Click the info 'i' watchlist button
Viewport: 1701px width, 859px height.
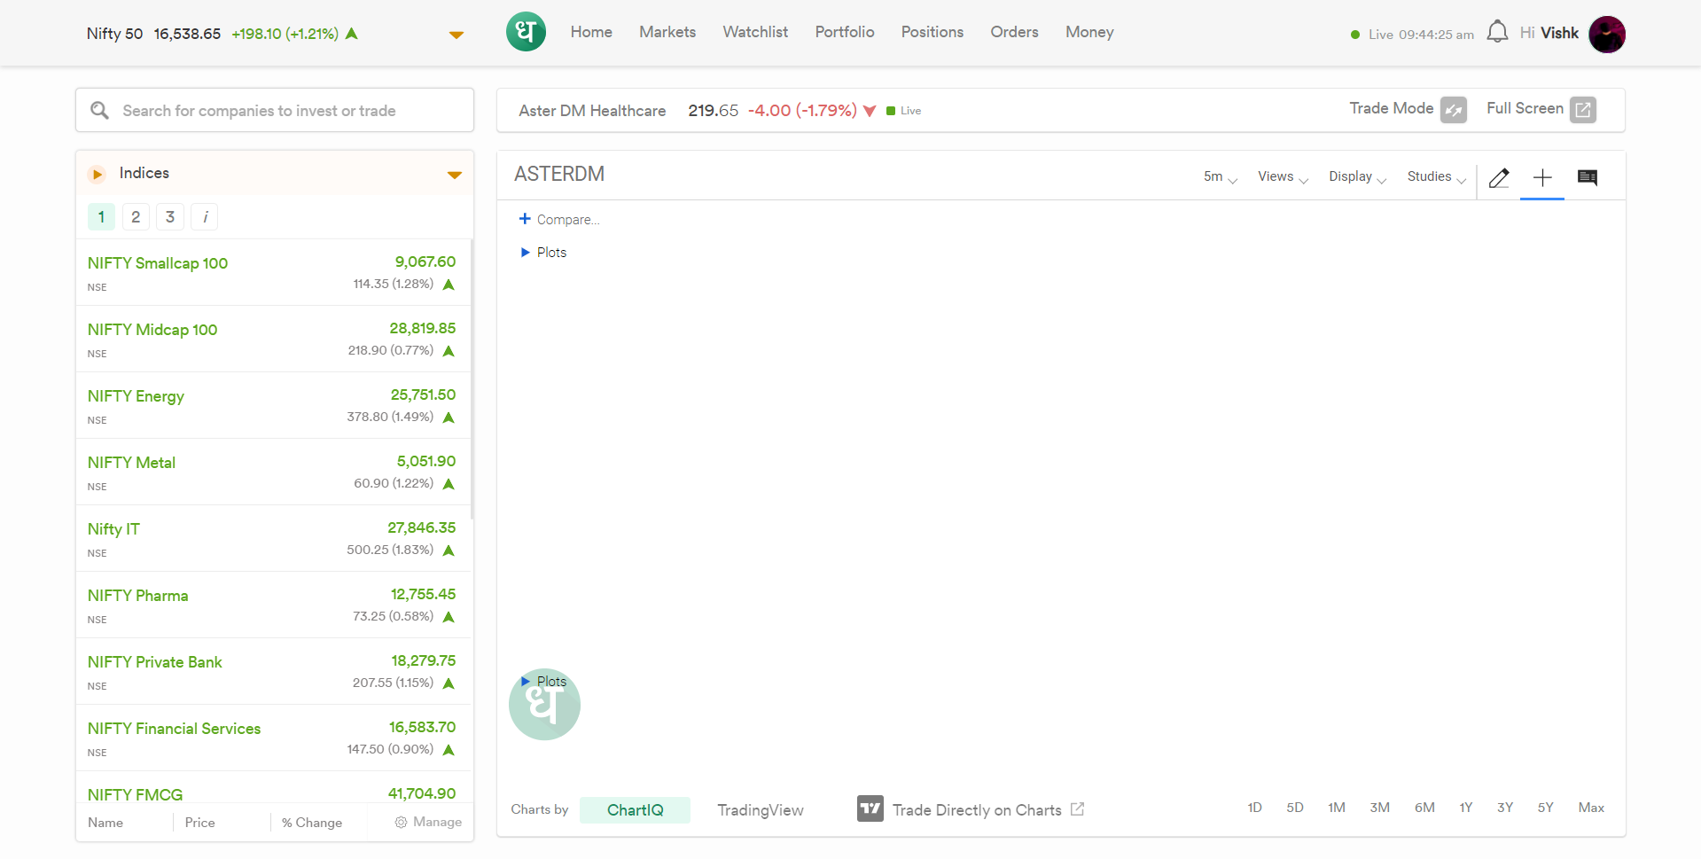[205, 217]
